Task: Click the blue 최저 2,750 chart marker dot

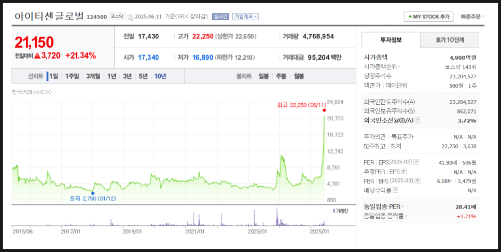Action: pos(93,193)
